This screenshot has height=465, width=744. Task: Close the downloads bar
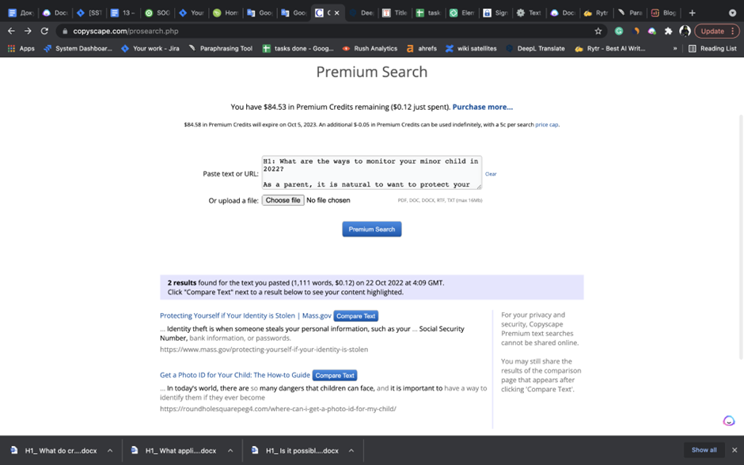(734, 450)
